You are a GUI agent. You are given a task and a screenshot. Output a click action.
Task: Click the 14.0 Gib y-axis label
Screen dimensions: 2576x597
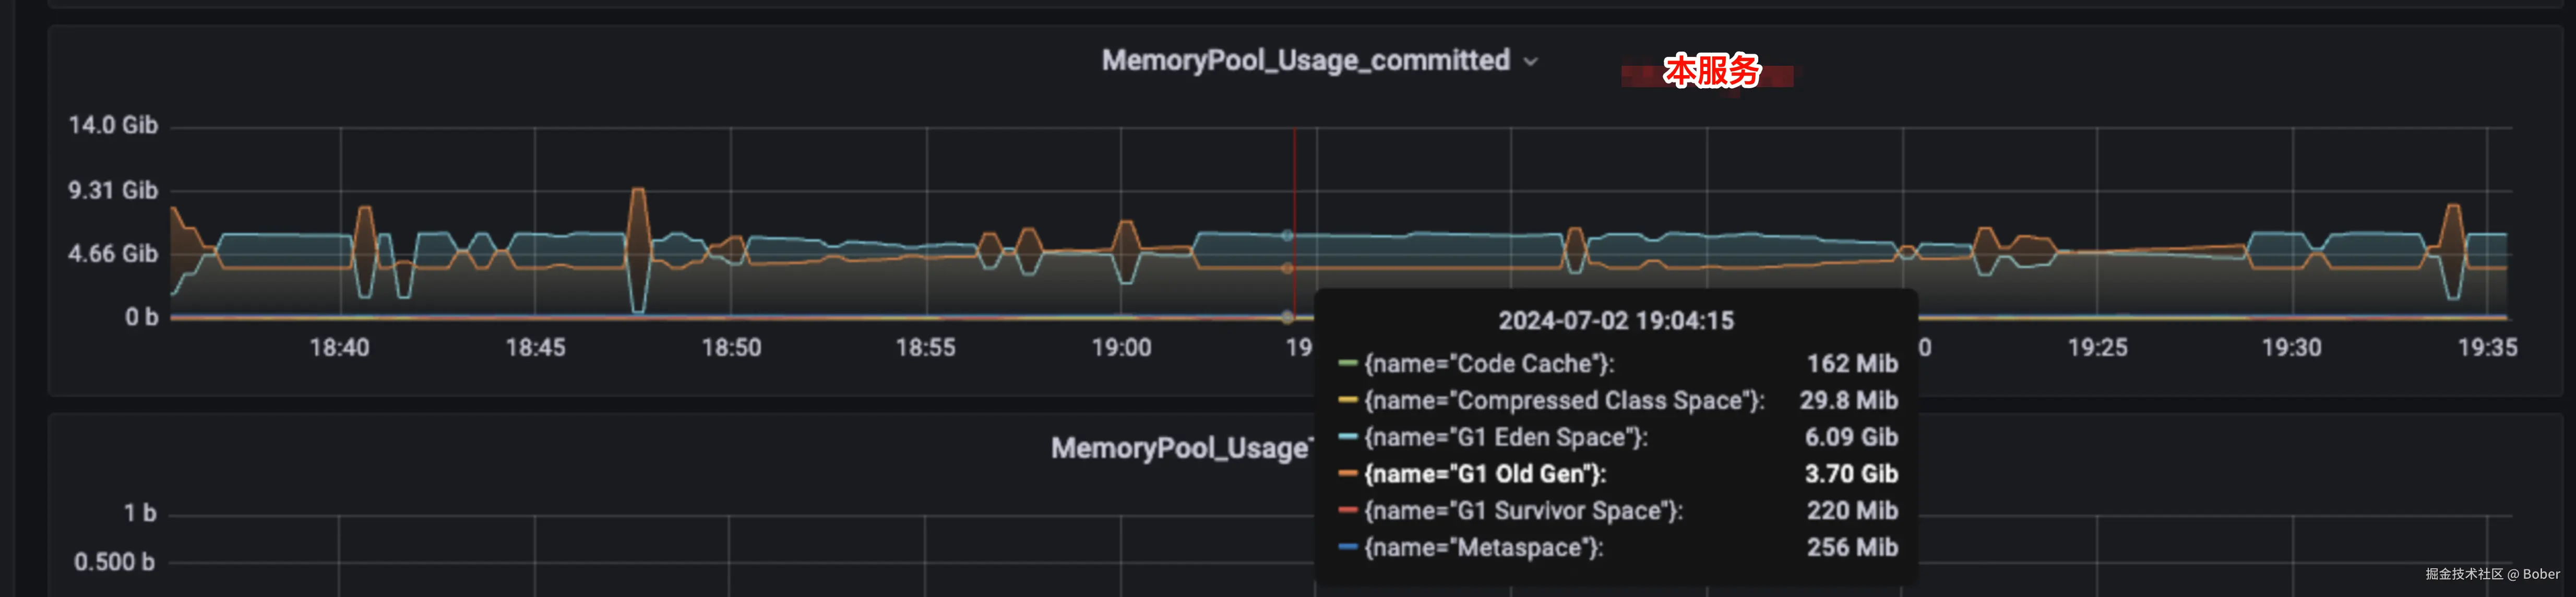click(x=113, y=126)
